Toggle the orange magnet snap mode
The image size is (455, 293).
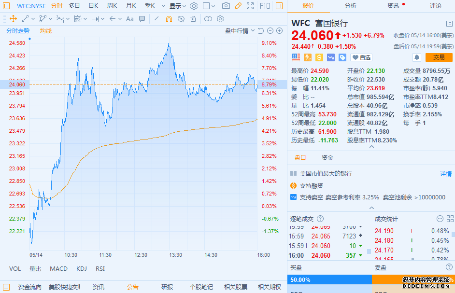(169, 19)
